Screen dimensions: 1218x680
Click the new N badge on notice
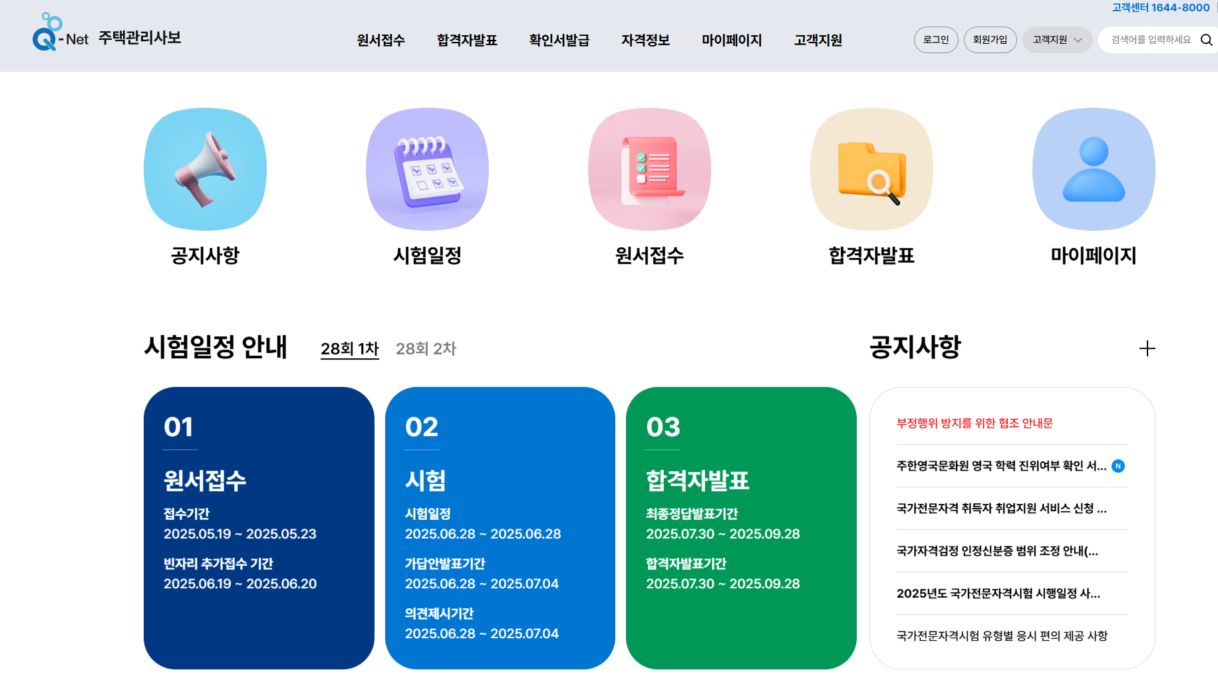[x=1118, y=466]
